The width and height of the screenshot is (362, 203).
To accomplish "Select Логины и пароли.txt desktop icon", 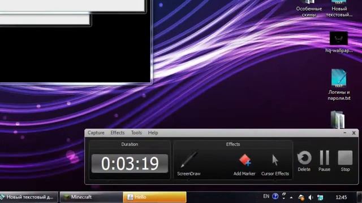I will coord(339,85).
